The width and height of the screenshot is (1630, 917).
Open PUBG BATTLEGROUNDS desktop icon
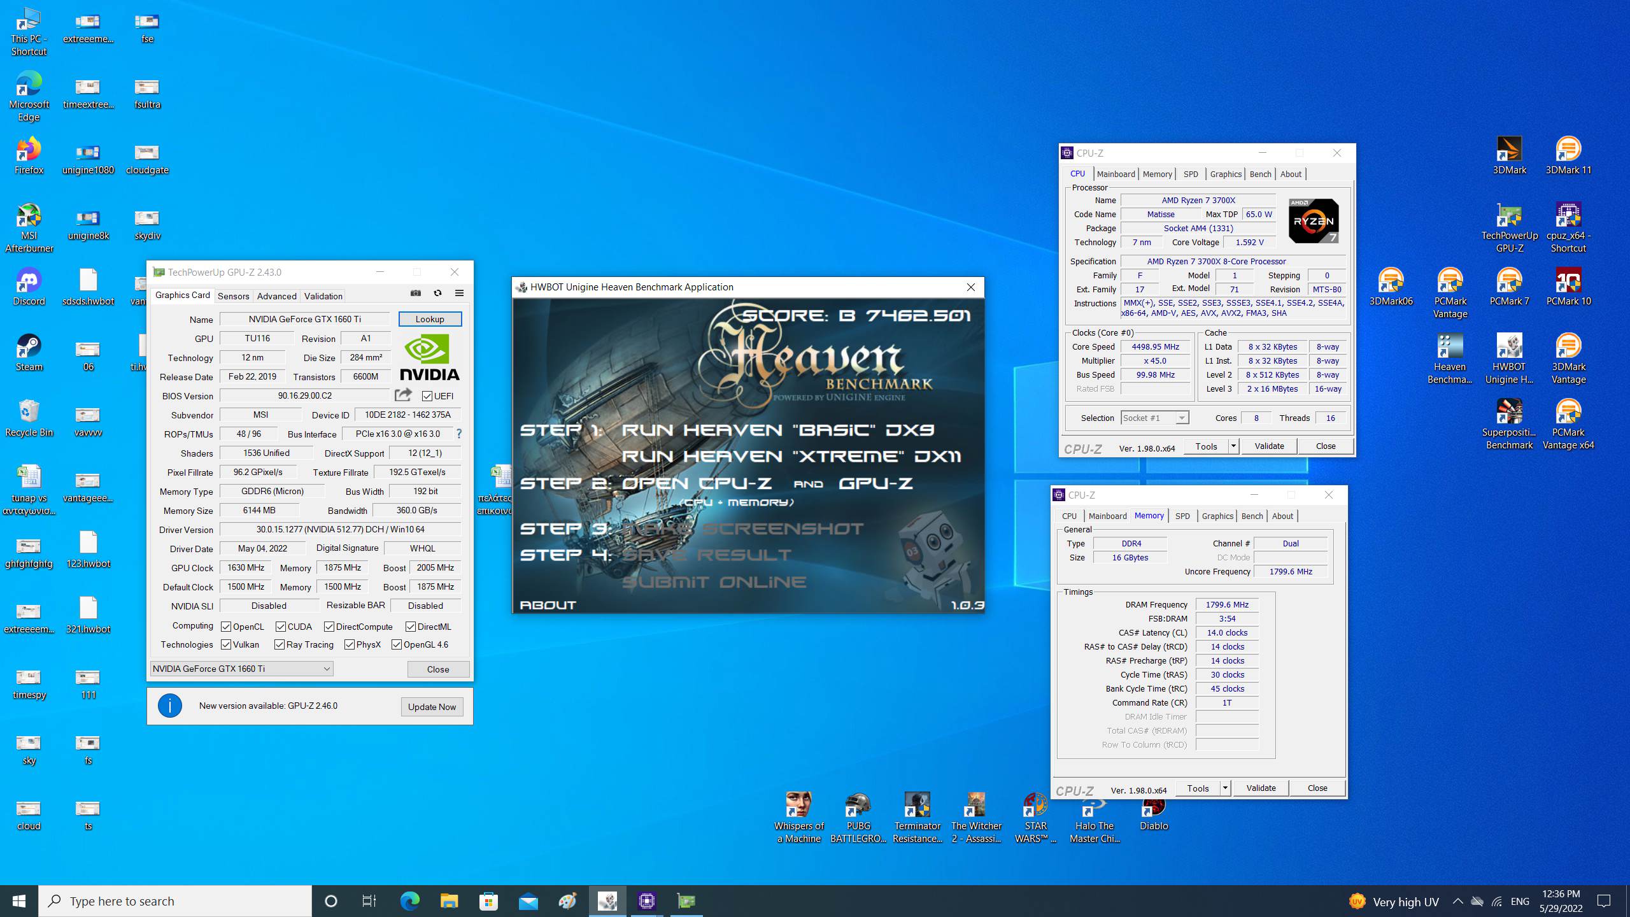858,818
